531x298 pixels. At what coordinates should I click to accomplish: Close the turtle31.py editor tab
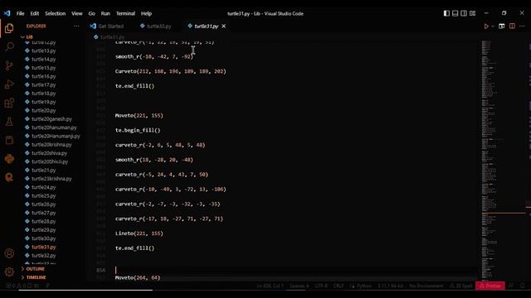coord(223,26)
